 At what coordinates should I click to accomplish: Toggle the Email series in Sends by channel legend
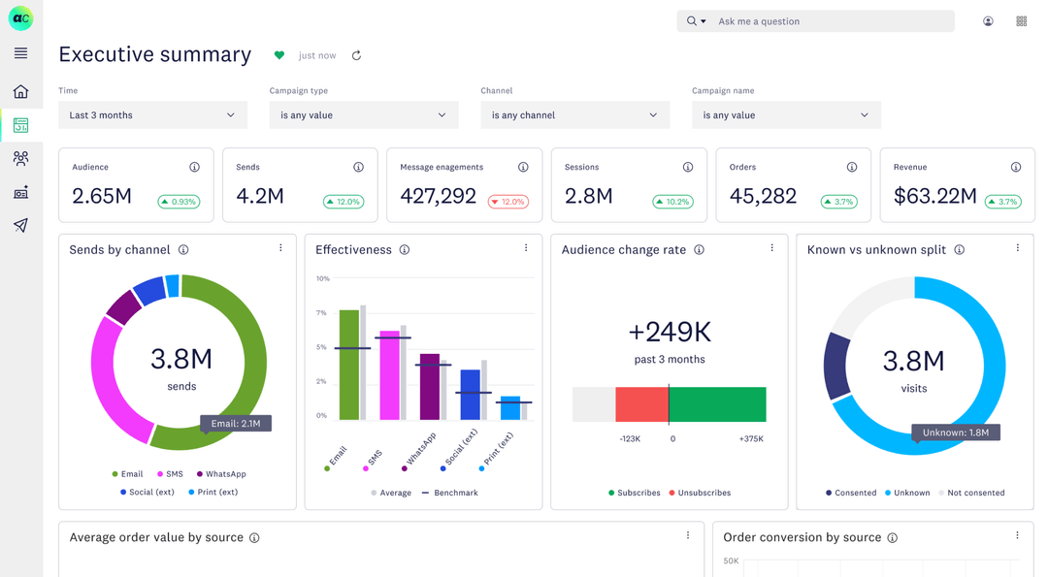click(128, 473)
